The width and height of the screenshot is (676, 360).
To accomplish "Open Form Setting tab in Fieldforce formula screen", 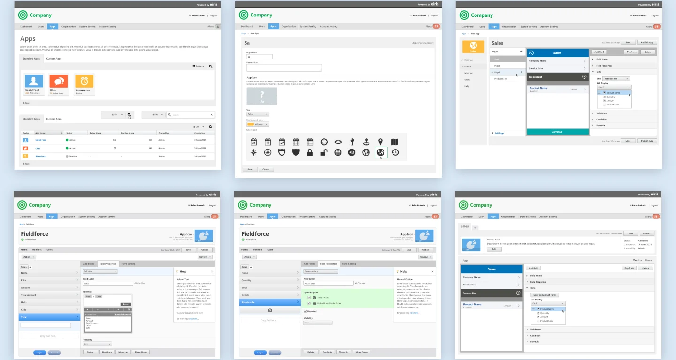I will coord(128,264).
